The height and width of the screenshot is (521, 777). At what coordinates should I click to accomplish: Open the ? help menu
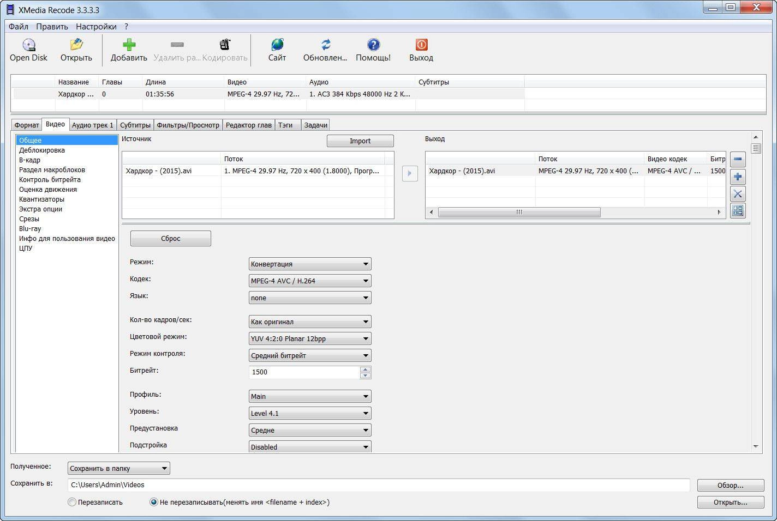tap(126, 26)
